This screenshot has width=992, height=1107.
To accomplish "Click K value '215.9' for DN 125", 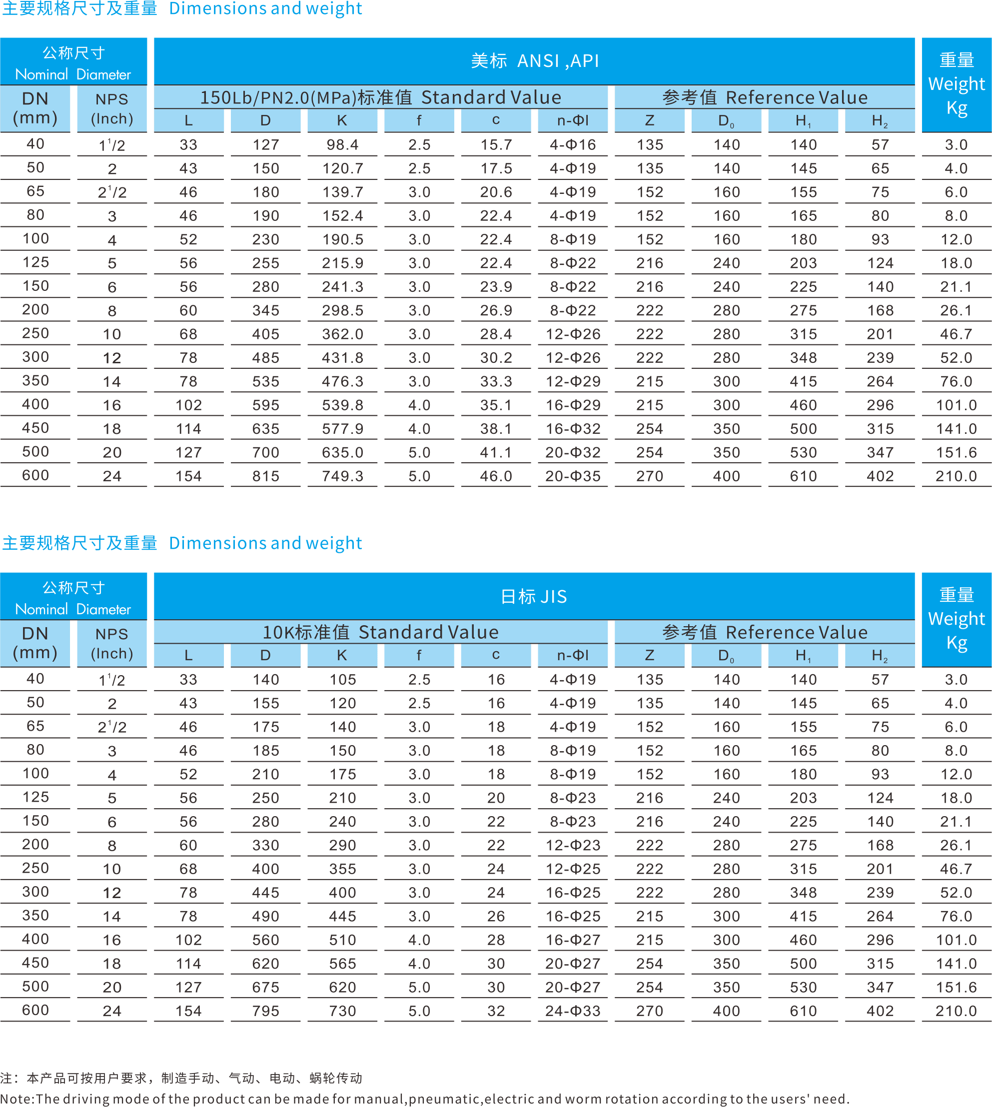I will coord(342,263).
